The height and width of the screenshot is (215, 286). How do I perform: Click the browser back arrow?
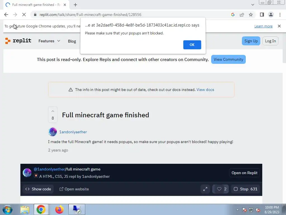pyautogui.click(x=6, y=15)
